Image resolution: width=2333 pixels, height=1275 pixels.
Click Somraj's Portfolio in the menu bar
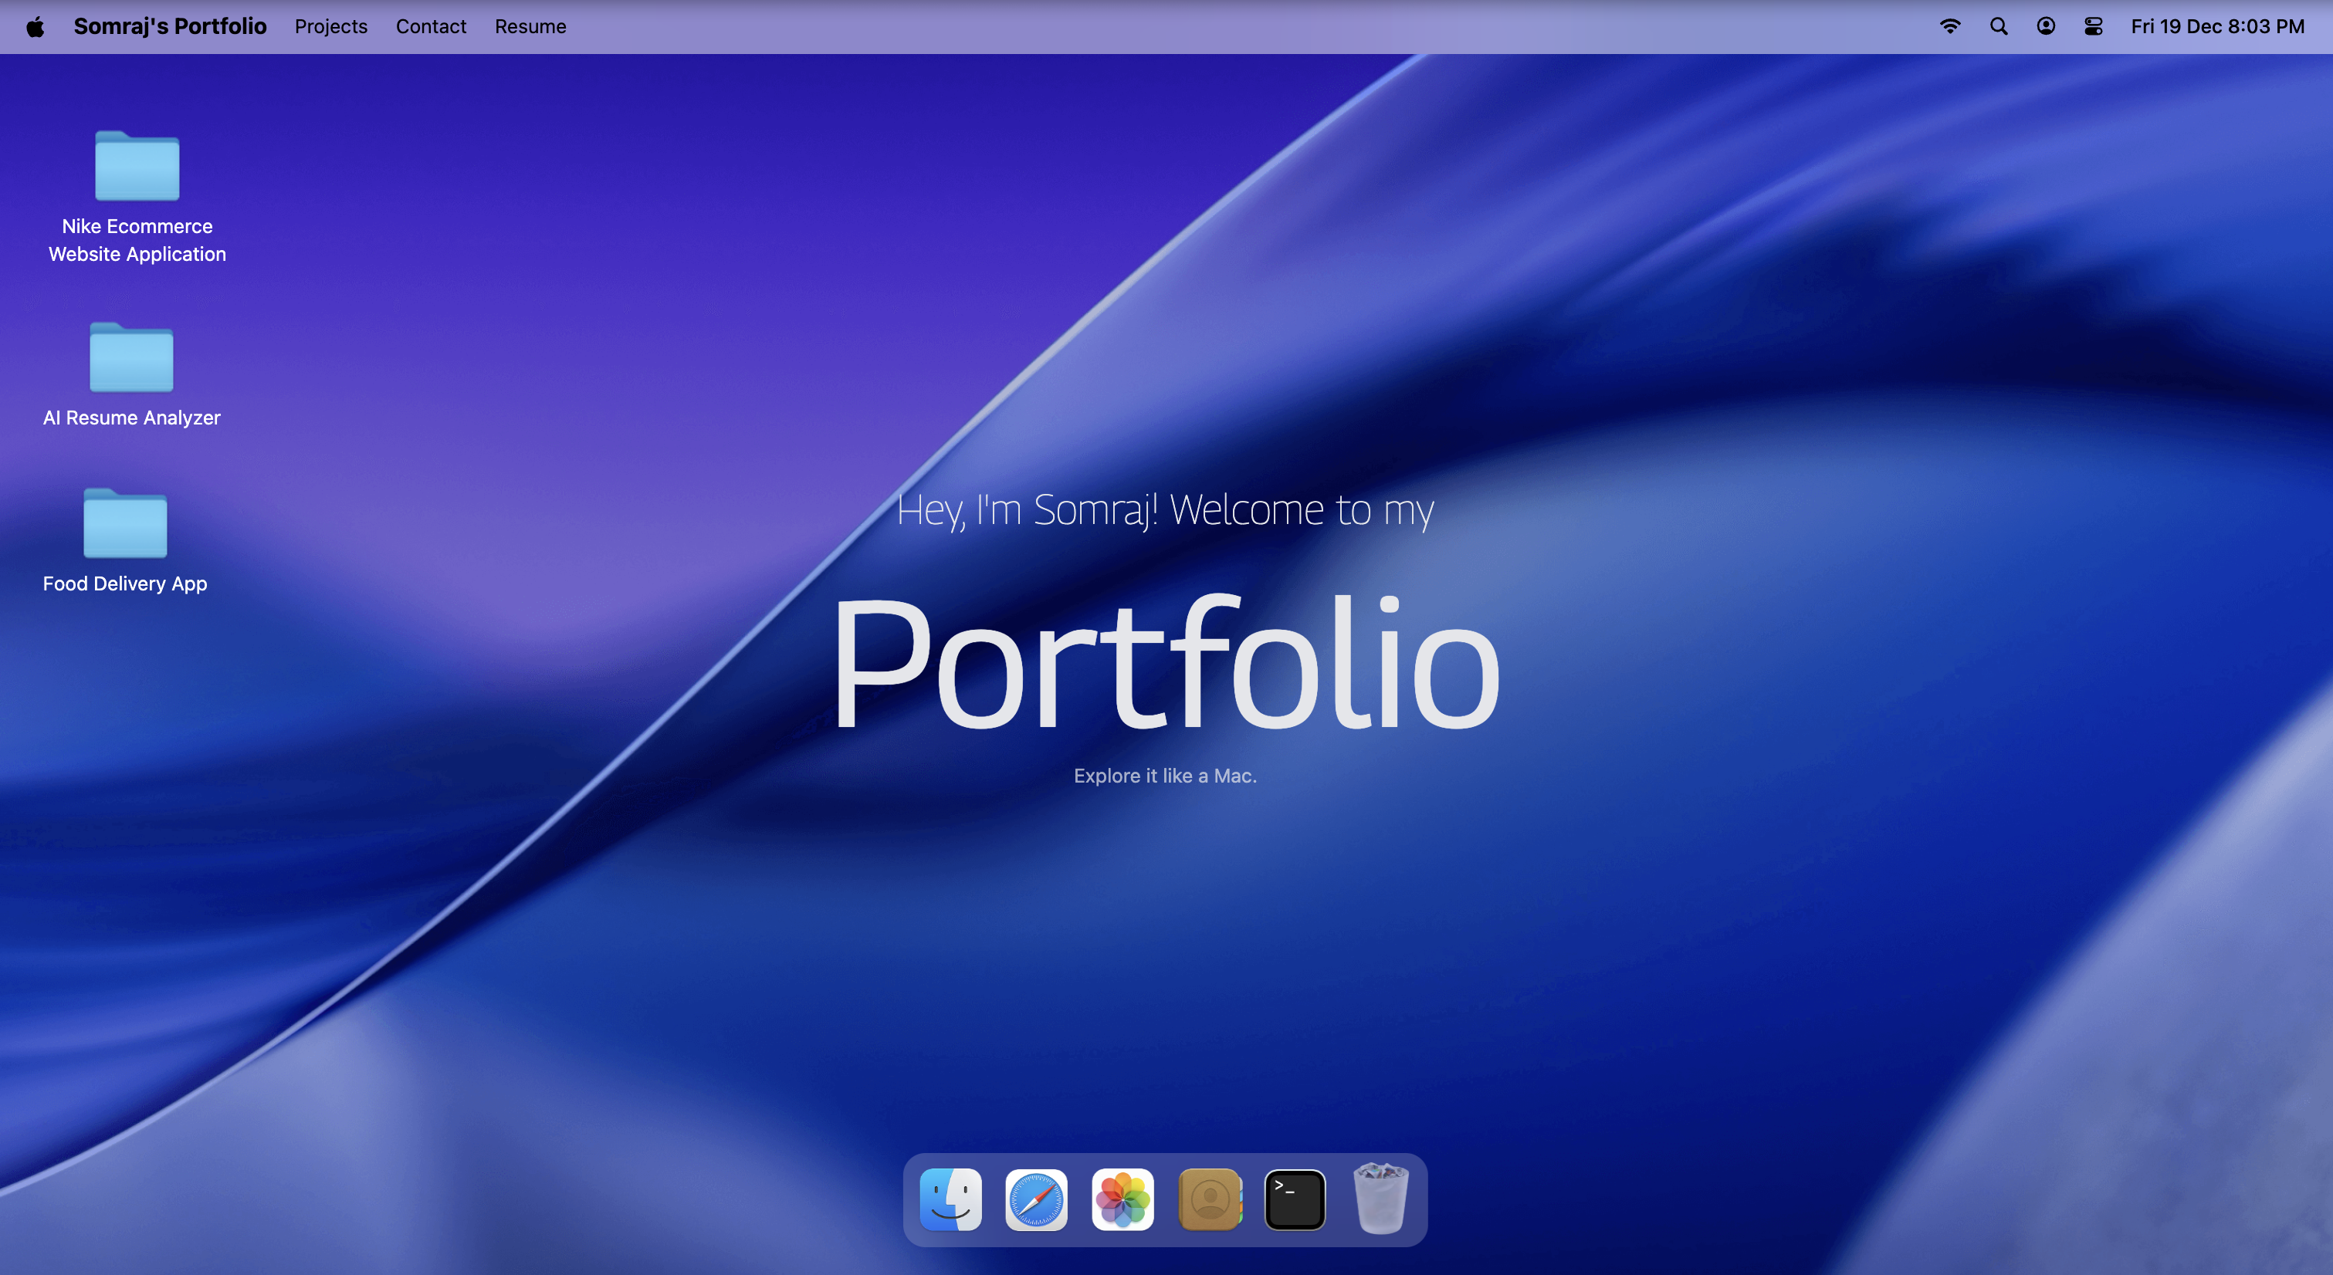(x=171, y=26)
